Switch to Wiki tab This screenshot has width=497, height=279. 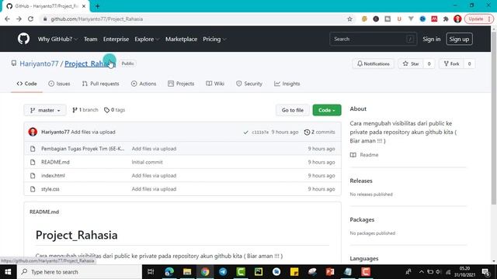(215, 84)
